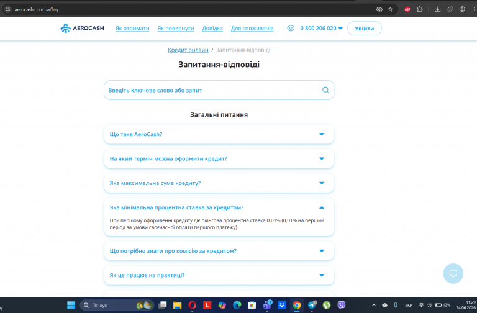This screenshot has width=477, height=313.
Task: Open Telegram from the taskbar
Action: [312, 305]
